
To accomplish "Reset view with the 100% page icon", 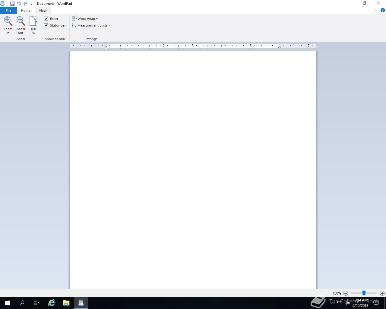I will [x=33, y=21].
